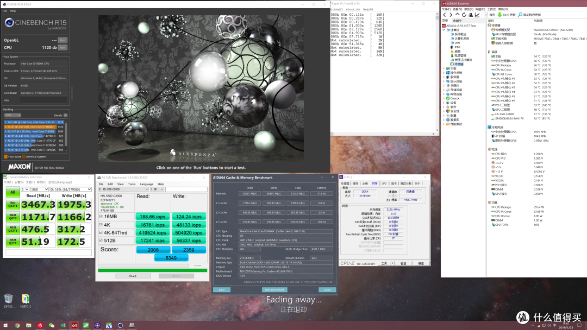The height and width of the screenshot is (330, 587).
Task: Click the Cinebench ranking list scrollbar
Action: point(66,136)
